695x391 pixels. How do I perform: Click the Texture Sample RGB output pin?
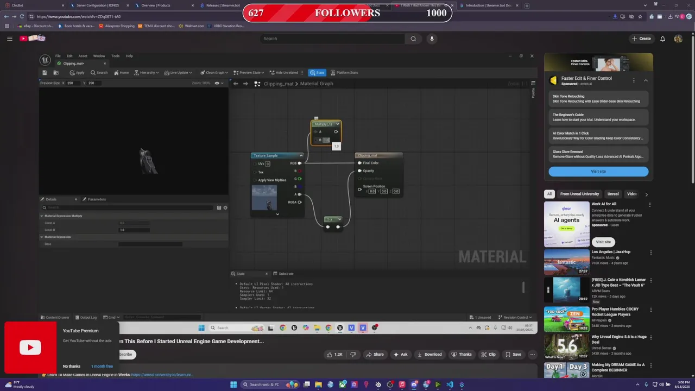pos(300,163)
